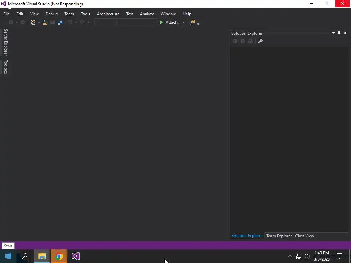Click the Navigate Forward toolbar icon
This screenshot has height=263, width=351.
click(22, 22)
